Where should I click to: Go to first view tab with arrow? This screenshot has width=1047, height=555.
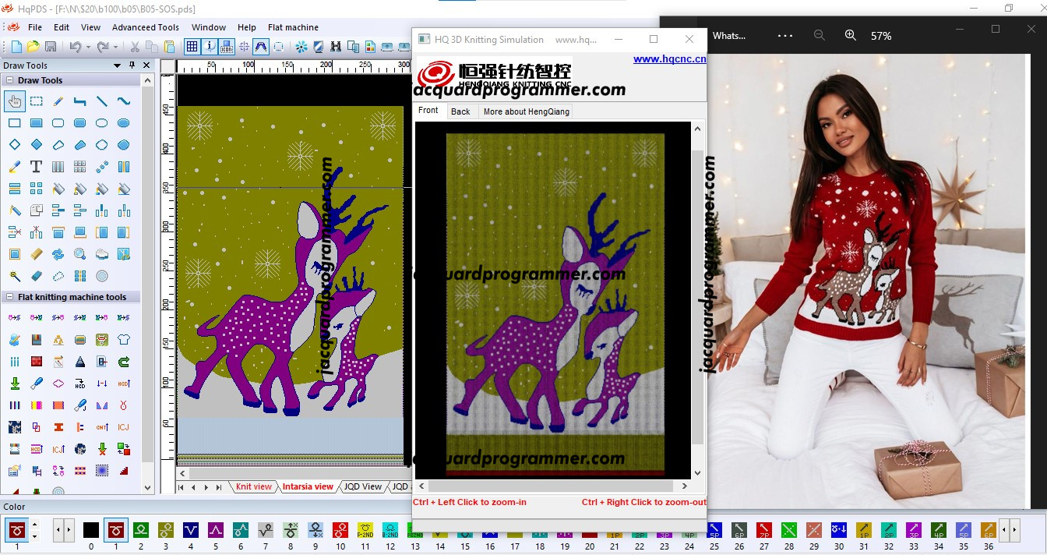tap(182, 487)
